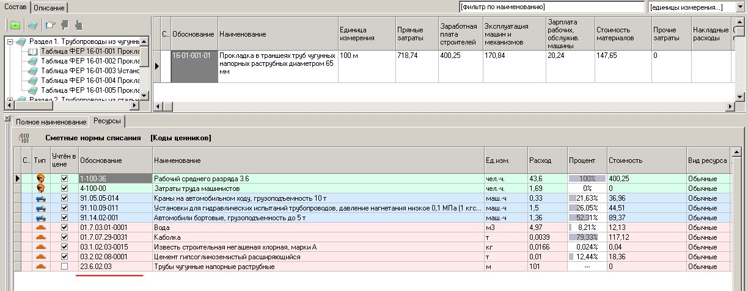Click the book icon of table 16-01-004
The width and height of the screenshot is (748, 291).
33,81
